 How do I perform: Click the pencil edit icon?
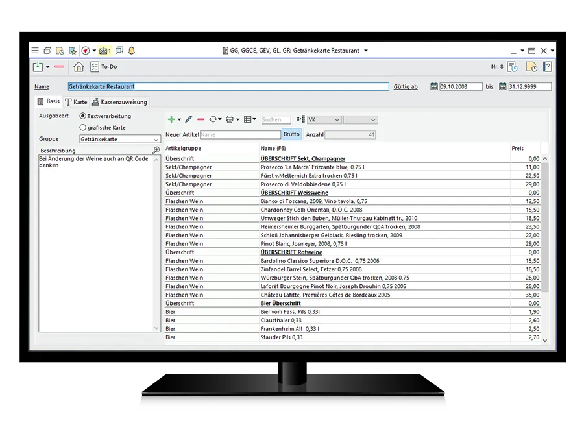point(188,119)
